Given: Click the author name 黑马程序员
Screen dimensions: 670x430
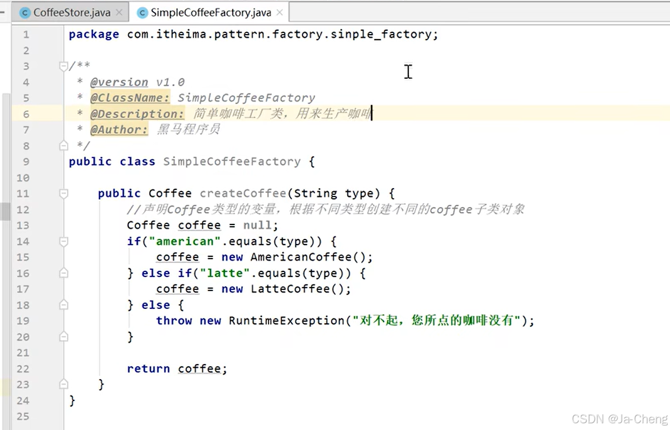Looking at the screenshot, I should [188, 129].
